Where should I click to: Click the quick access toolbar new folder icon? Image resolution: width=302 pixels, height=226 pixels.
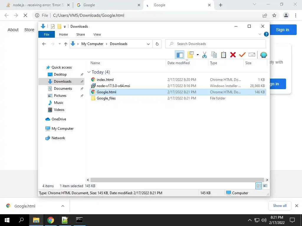(x=59, y=26)
